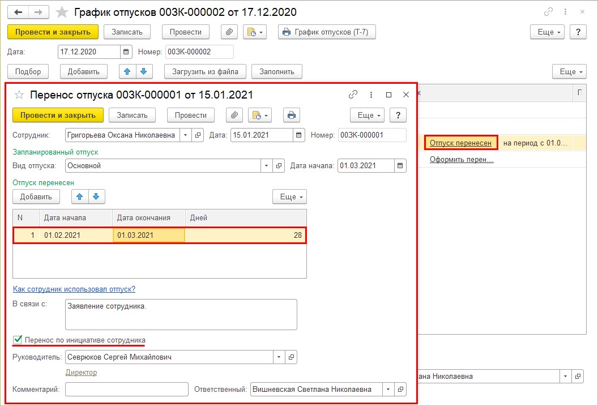This screenshot has height=406, width=598.
Task: Go back using the left arrow button
Action: point(18,12)
